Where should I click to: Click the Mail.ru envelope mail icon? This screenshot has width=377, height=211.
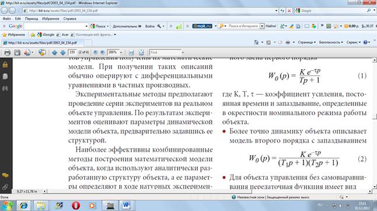[x=307, y=26]
